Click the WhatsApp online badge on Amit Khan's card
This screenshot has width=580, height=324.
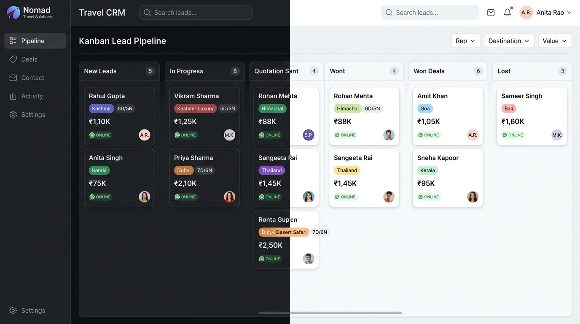429,135
